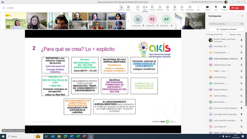Toggle the Micro microphone mute
247x139 pixels.
point(216,8)
